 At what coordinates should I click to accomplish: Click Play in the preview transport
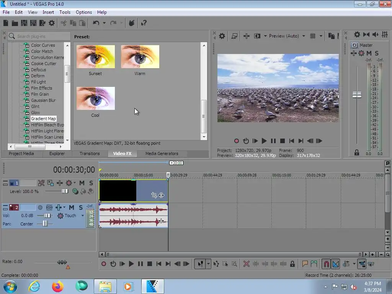pyautogui.click(x=264, y=141)
